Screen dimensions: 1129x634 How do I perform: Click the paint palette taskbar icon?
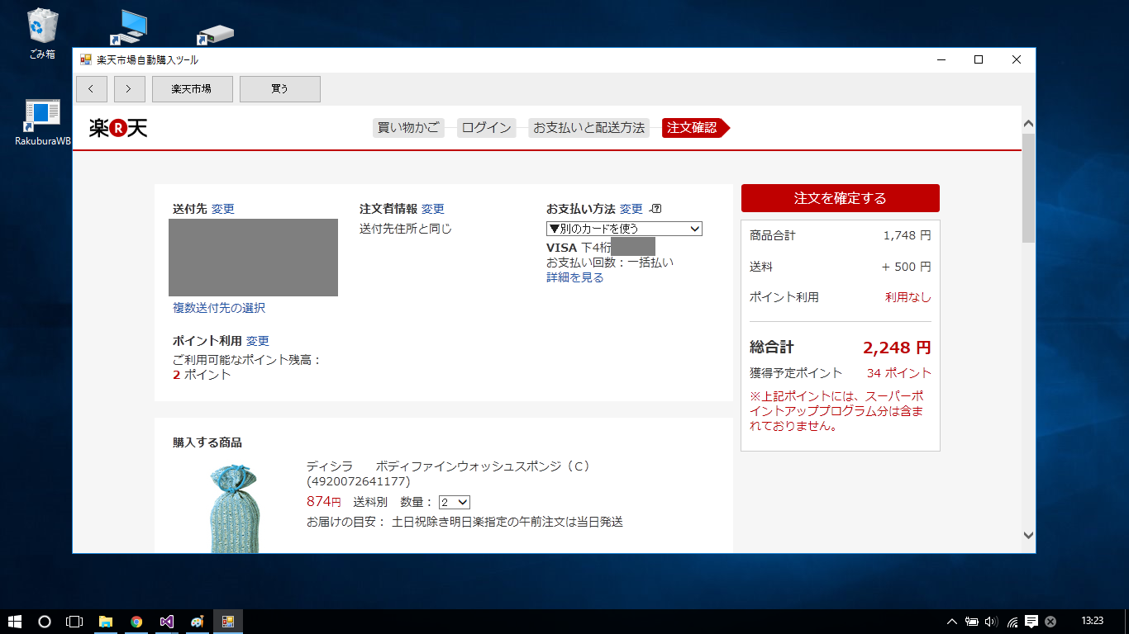[198, 622]
